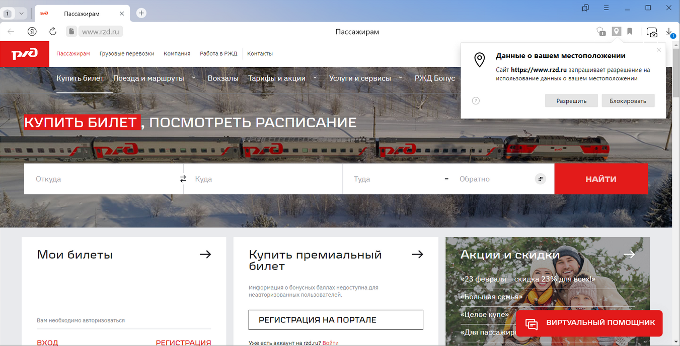Open the downloads icon in the browser toolbar
Viewport: 680px width, 346px height.
coord(669,32)
